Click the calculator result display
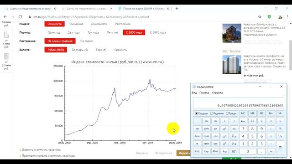The height and width of the screenshot is (164, 292). 238,103
